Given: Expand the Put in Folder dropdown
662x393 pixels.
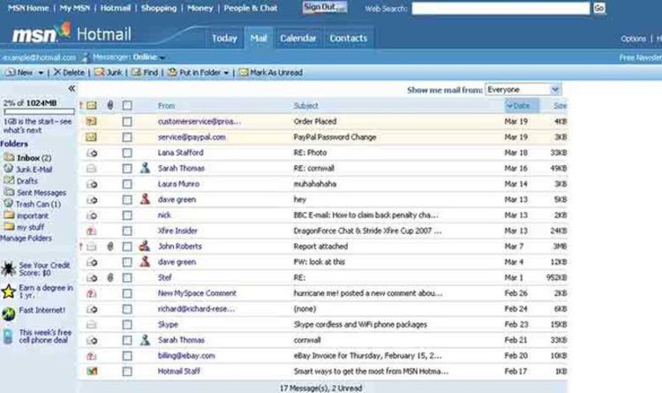Looking at the screenshot, I should click(x=226, y=72).
